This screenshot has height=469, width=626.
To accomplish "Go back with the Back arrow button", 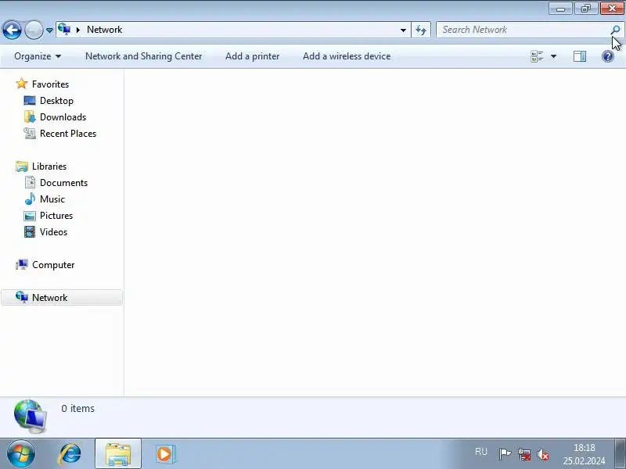I will pos(12,30).
